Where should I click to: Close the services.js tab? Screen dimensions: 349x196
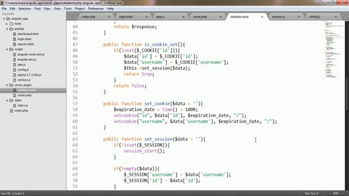click(x=299, y=17)
